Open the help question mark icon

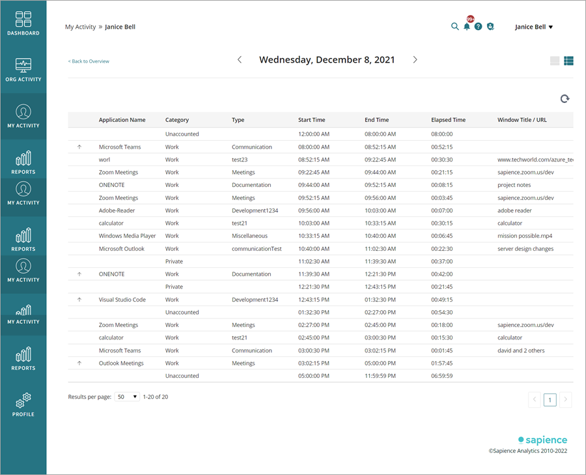[x=479, y=27]
